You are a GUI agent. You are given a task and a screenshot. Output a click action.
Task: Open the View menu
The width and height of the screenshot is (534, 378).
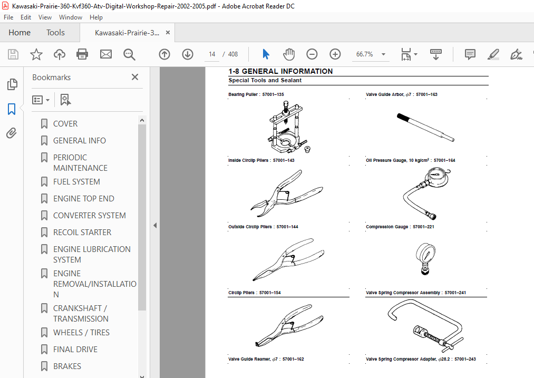[45, 17]
